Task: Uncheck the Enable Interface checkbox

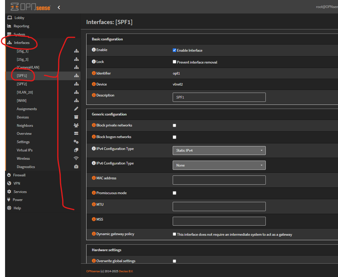Action: tap(174, 50)
